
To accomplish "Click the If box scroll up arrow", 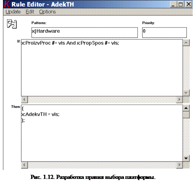I will pos(186,43).
